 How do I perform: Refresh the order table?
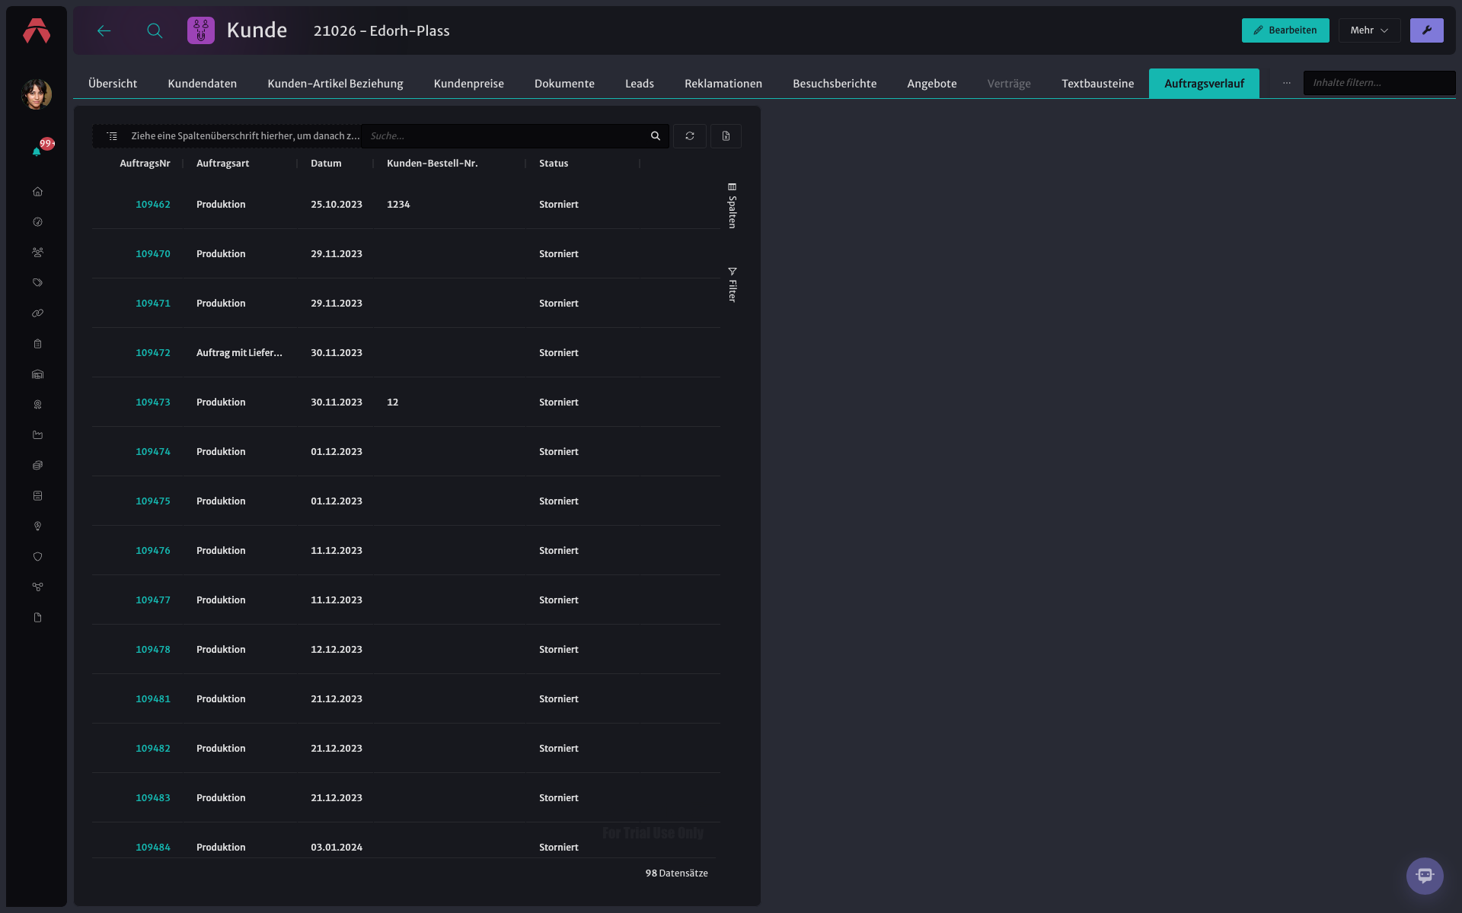(x=690, y=136)
